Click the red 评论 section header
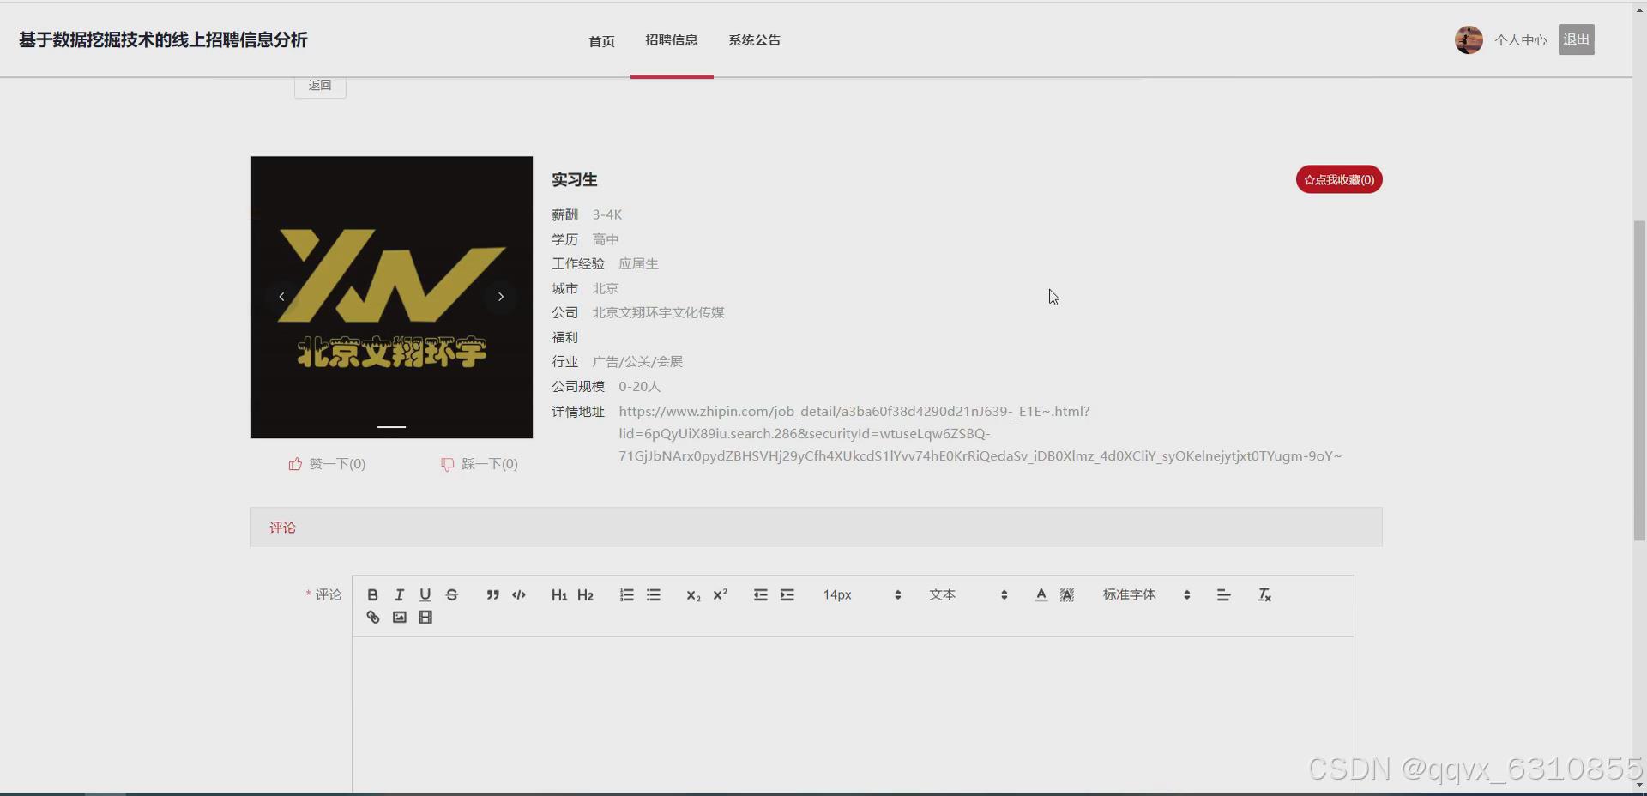Viewport: 1647px width, 796px height. pos(282,528)
